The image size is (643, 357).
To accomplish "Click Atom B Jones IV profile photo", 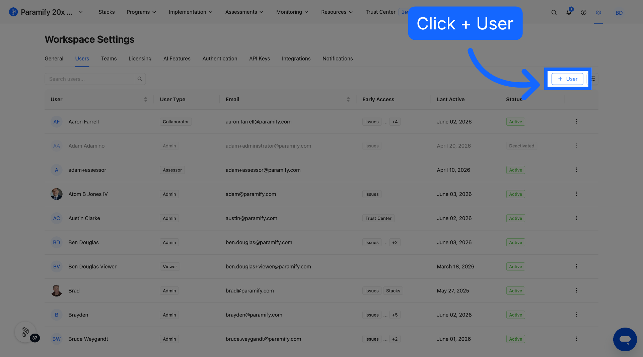I will [56, 194].
